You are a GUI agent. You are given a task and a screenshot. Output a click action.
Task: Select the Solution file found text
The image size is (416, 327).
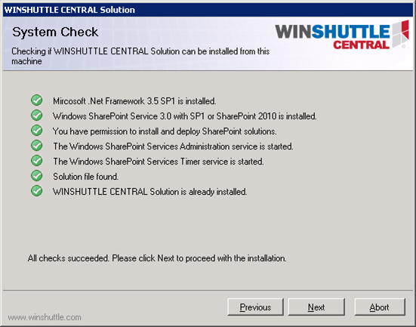pos(85,177)
